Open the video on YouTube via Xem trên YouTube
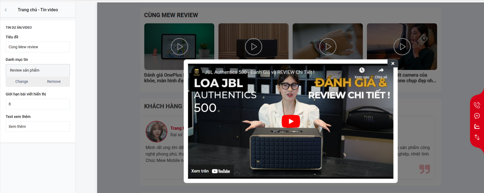 (x=211, y=171)
